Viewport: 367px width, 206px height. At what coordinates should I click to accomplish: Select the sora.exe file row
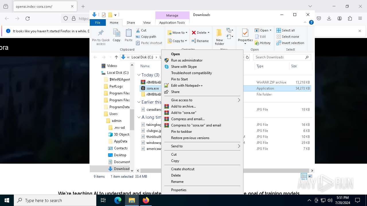pyautogui.click(x=225, y=88)
